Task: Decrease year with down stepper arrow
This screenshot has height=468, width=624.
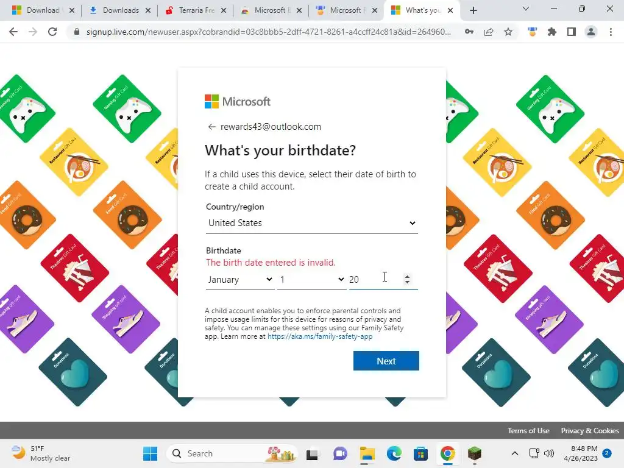Action: click(407, 282)
